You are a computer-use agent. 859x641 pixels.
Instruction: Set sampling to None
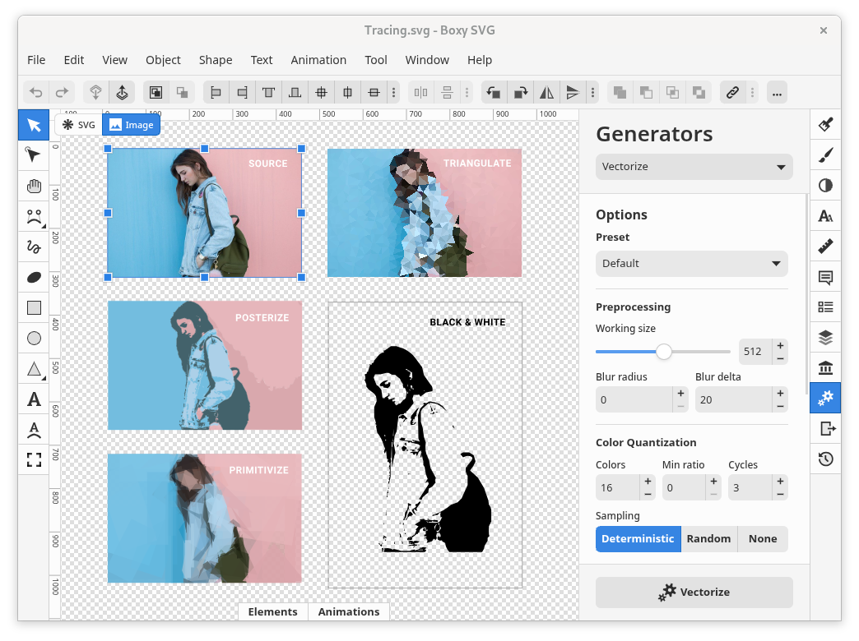(x=763, y=539)
